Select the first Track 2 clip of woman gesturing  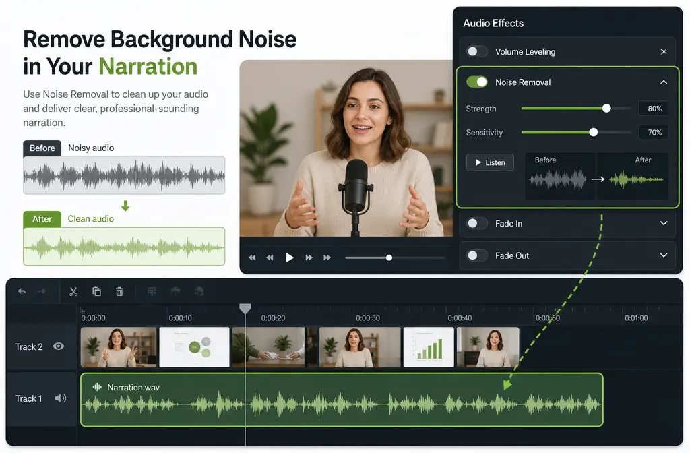point(119,347)
